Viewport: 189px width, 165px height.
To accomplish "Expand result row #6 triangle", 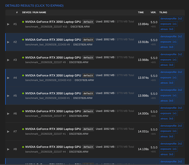I will click(x=8, y=114).
